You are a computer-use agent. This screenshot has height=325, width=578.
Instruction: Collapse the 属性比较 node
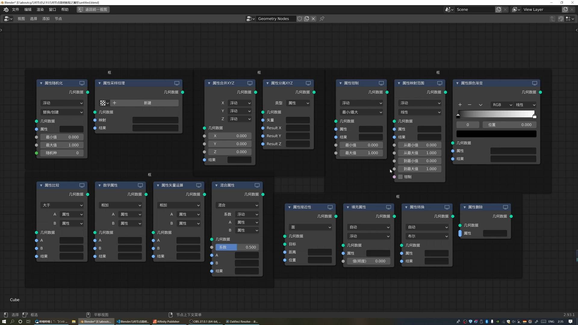click(41, 185)
